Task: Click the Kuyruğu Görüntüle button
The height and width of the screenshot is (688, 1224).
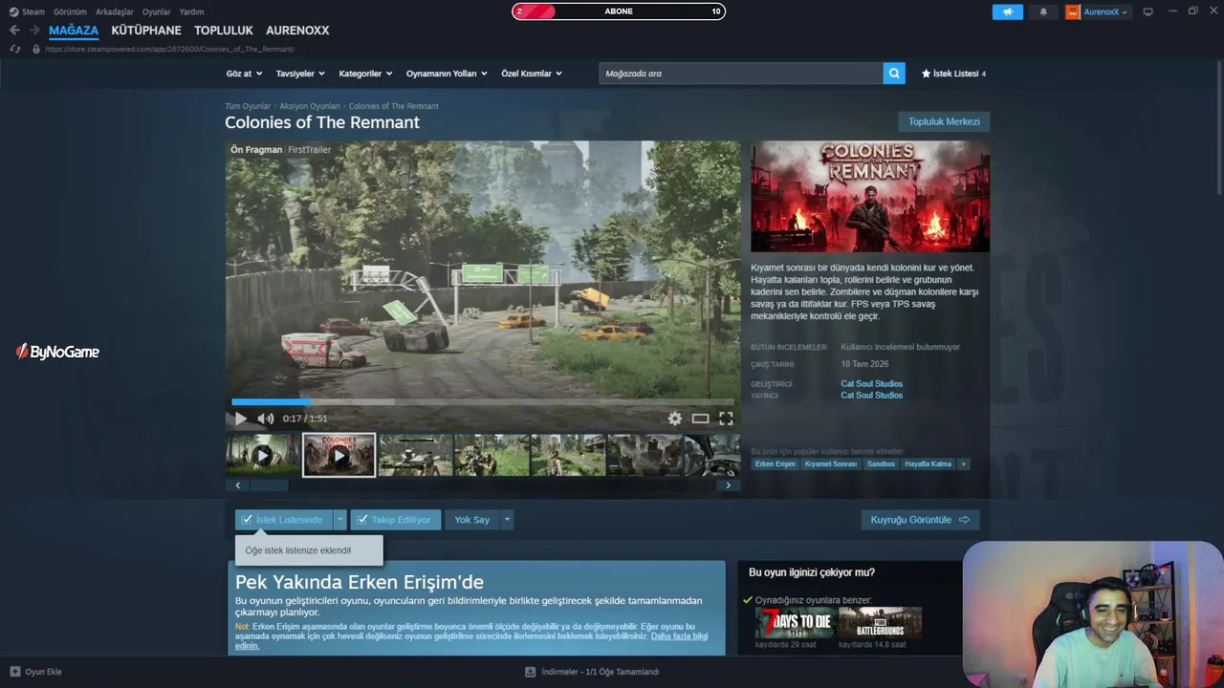Action: click(920, 520)
